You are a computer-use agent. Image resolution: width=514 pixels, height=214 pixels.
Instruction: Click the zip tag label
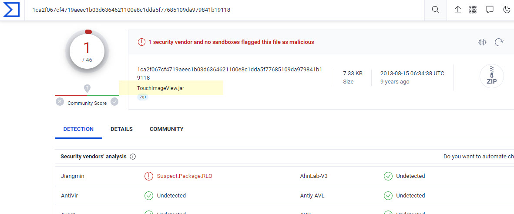click(143, 97)
